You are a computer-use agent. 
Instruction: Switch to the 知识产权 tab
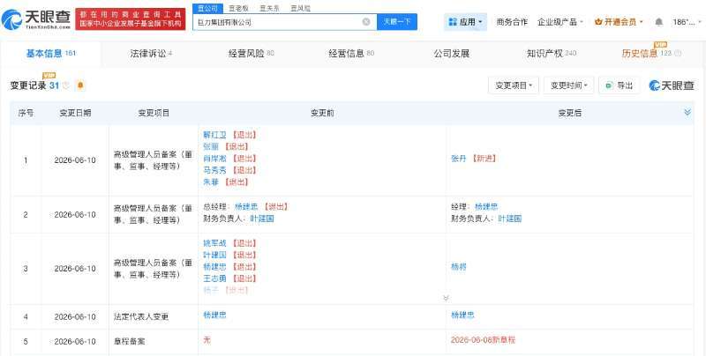click(552, 54)
